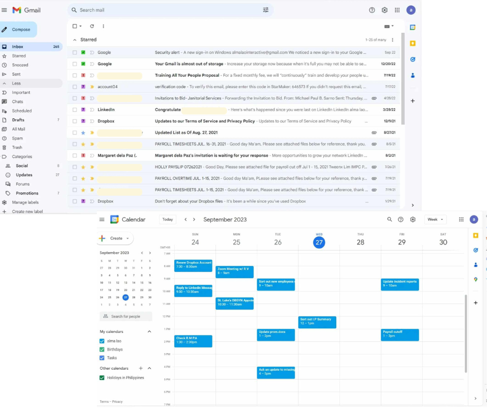Toggle star on Updated List Aug. 27 email
Viewport: 487px width, 408px height.
pyautogui.click(x=83, y=133)
